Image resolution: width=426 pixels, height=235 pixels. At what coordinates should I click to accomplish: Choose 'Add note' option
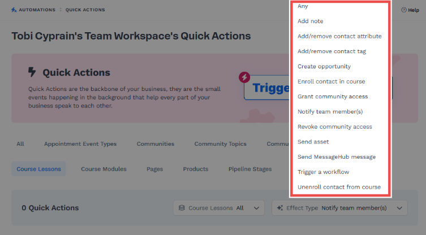[x=310, y=21]
